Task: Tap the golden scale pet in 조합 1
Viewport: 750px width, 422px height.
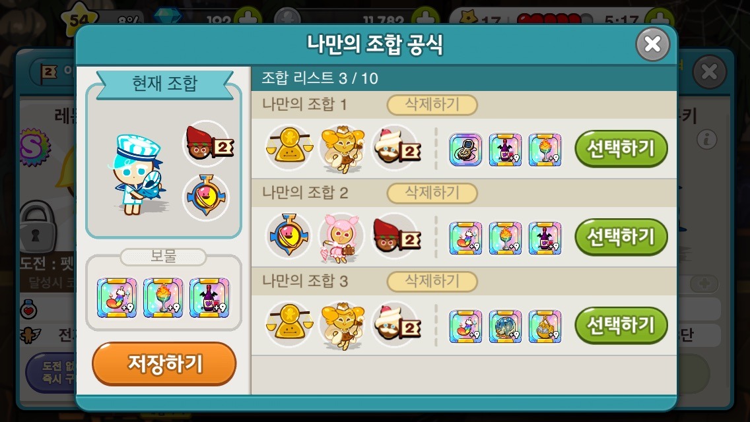Action: 289,148
